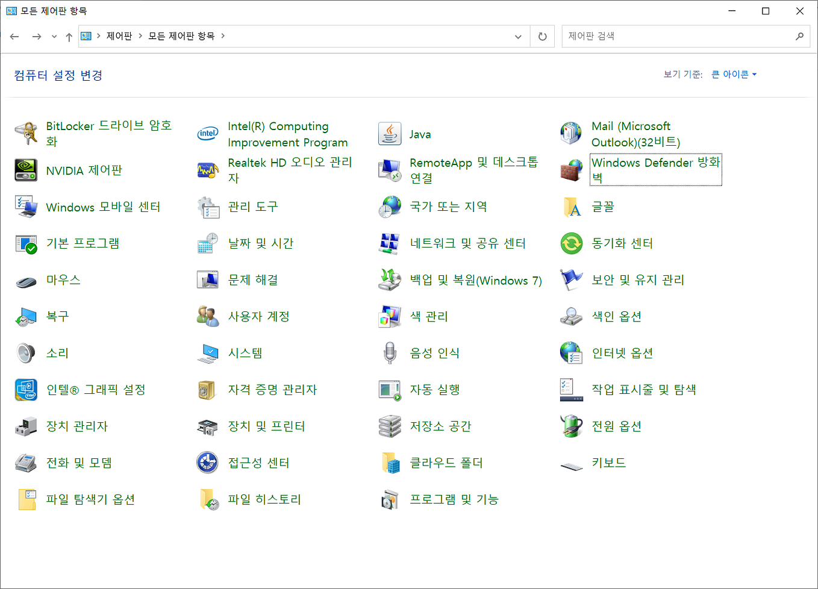Viewport: 818px width, 589px height.
Task: Open 자동 실행 icon
Action: (390, 390)
